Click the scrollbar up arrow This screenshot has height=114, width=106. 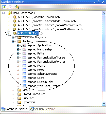click(104, 13)
